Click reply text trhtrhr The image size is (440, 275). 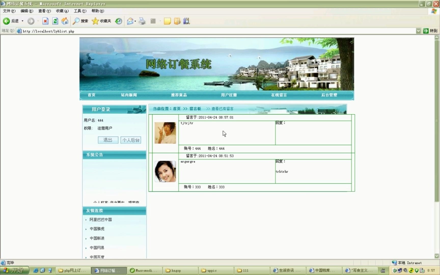pyautogui.click(x=282, y=172)
